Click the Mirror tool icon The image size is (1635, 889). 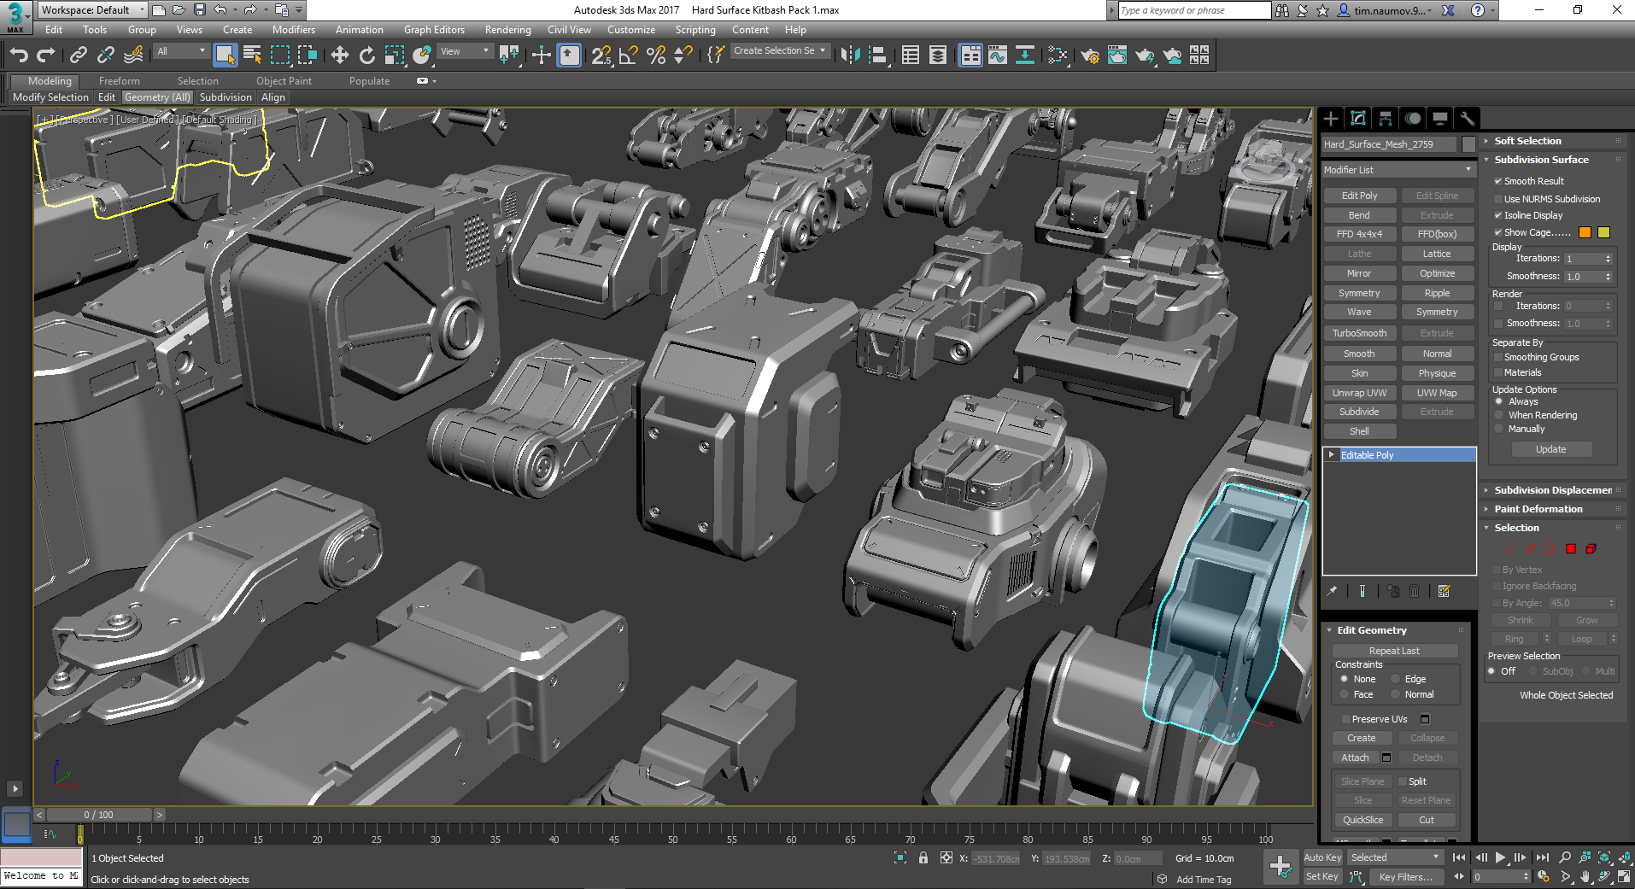coord(850,56)
